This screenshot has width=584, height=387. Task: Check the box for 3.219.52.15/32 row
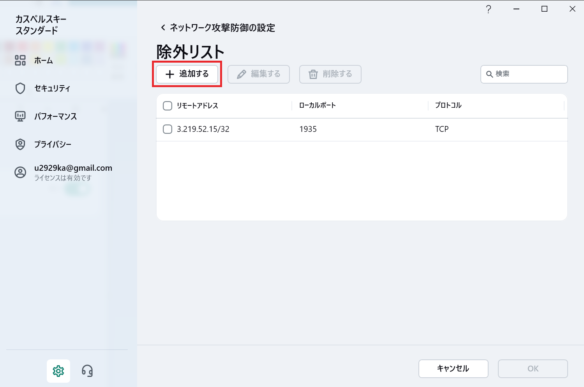pos(168,129)
